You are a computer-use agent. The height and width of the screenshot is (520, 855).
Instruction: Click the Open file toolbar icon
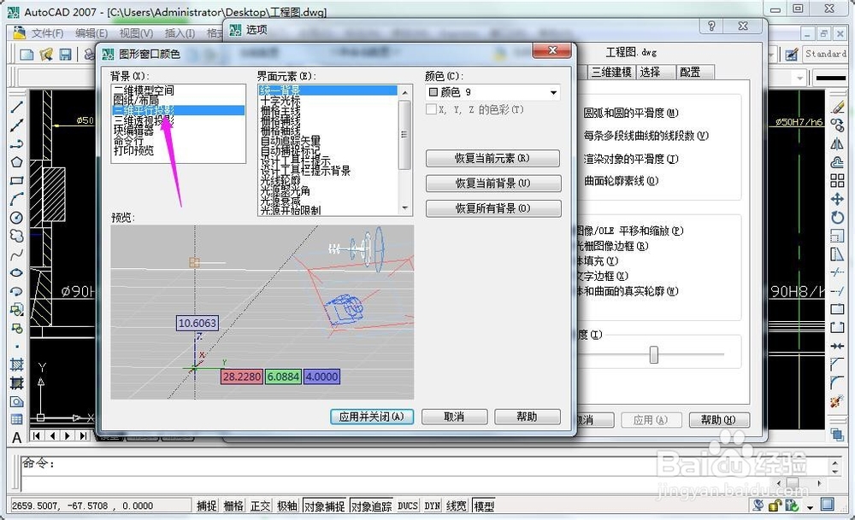[46, 54]
